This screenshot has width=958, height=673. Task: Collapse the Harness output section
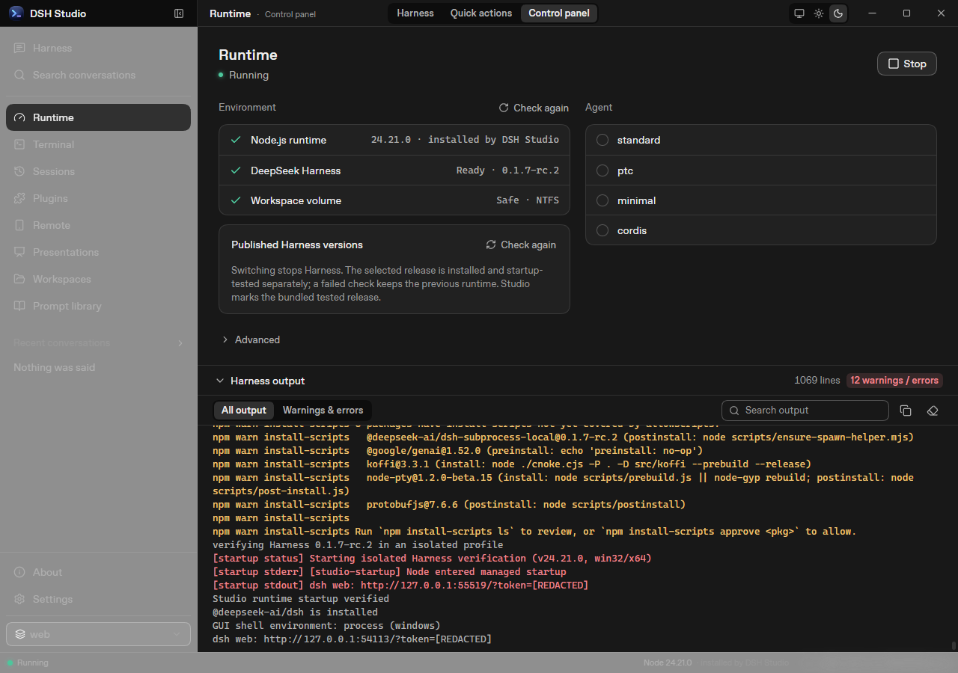coord(260,381)
